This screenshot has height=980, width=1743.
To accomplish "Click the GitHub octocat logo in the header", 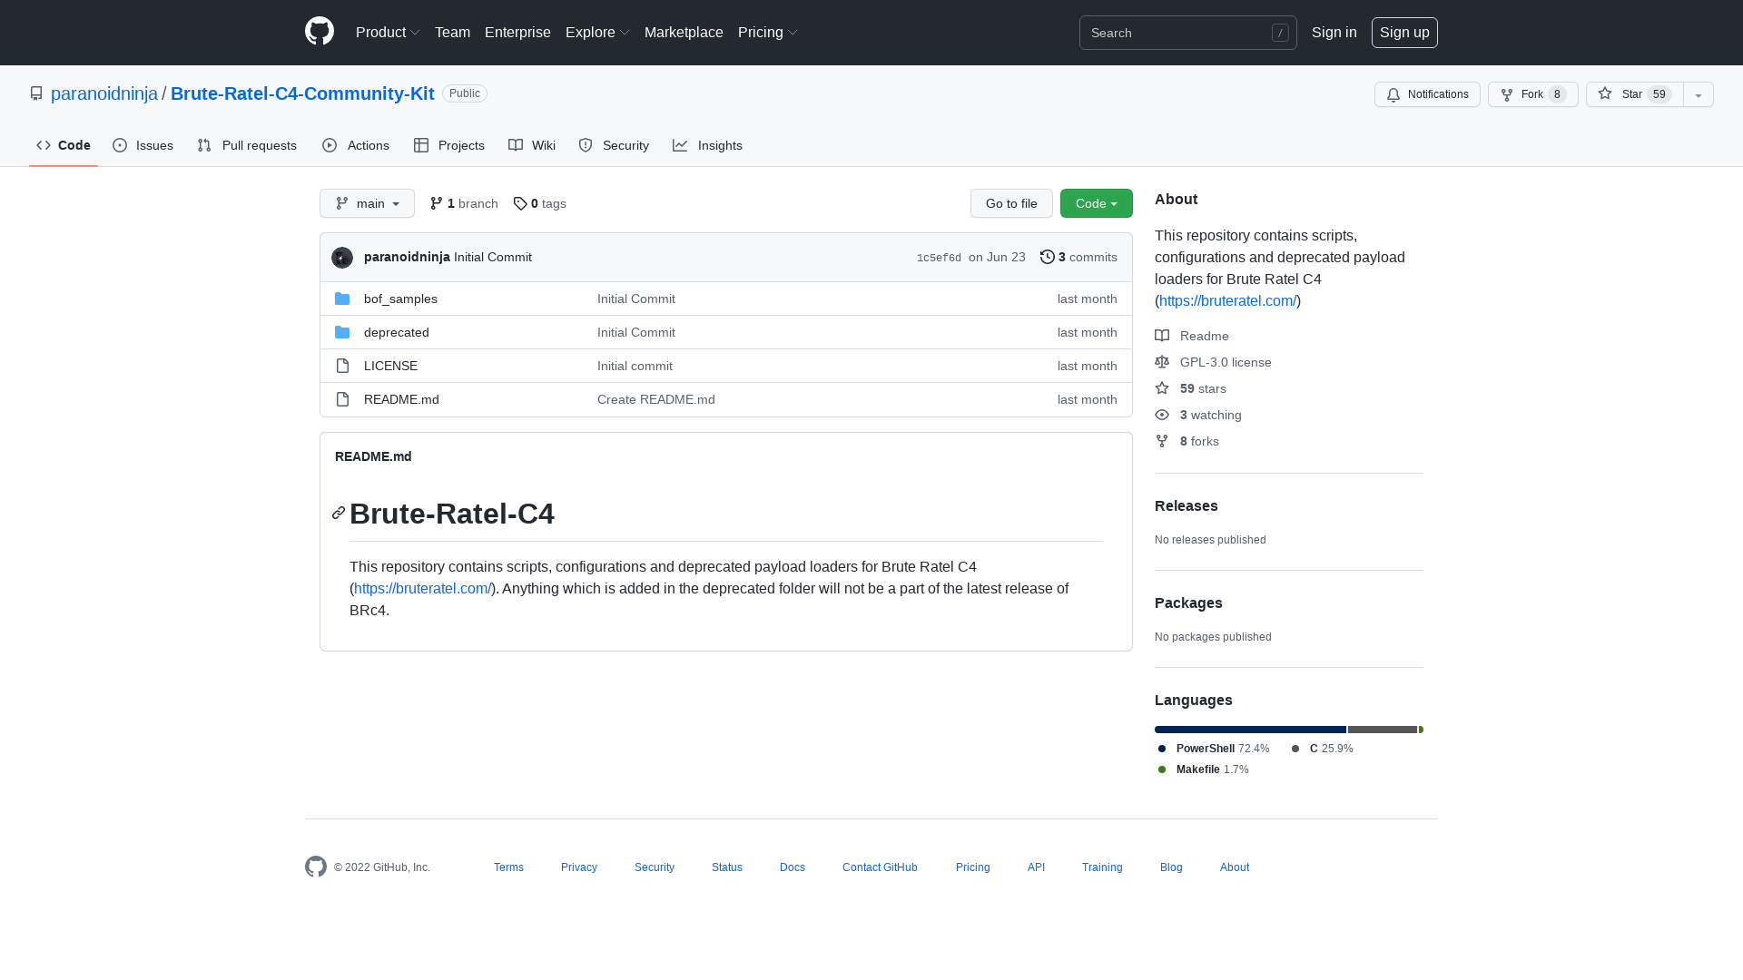I will [x=319, y=32].
